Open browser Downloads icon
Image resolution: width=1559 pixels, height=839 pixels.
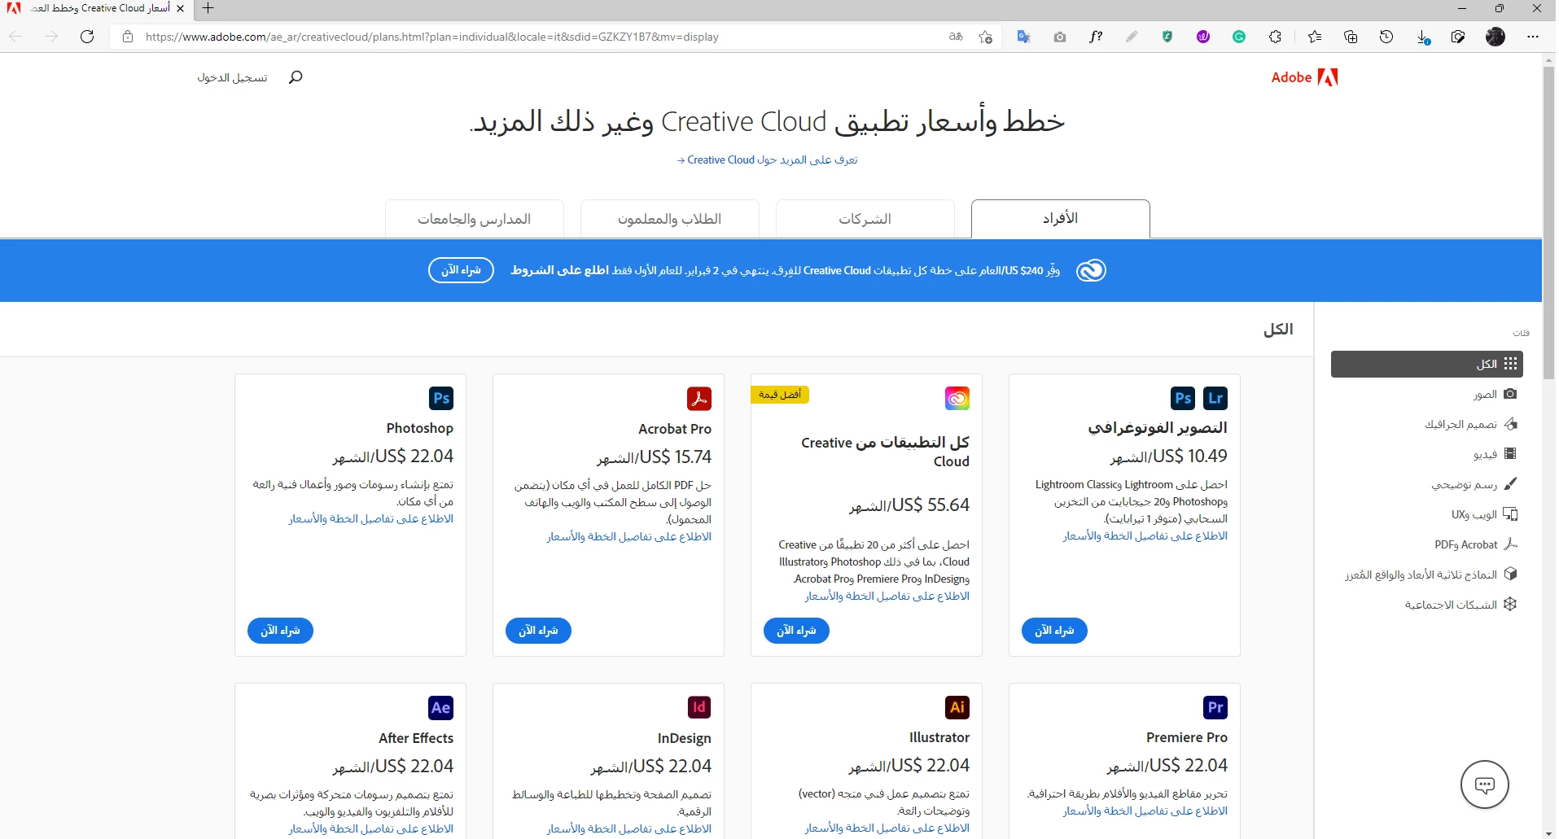[1423, 37]
